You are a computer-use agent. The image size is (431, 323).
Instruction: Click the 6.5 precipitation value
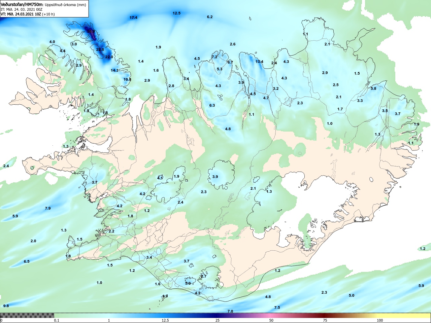[x=27, y=261]
